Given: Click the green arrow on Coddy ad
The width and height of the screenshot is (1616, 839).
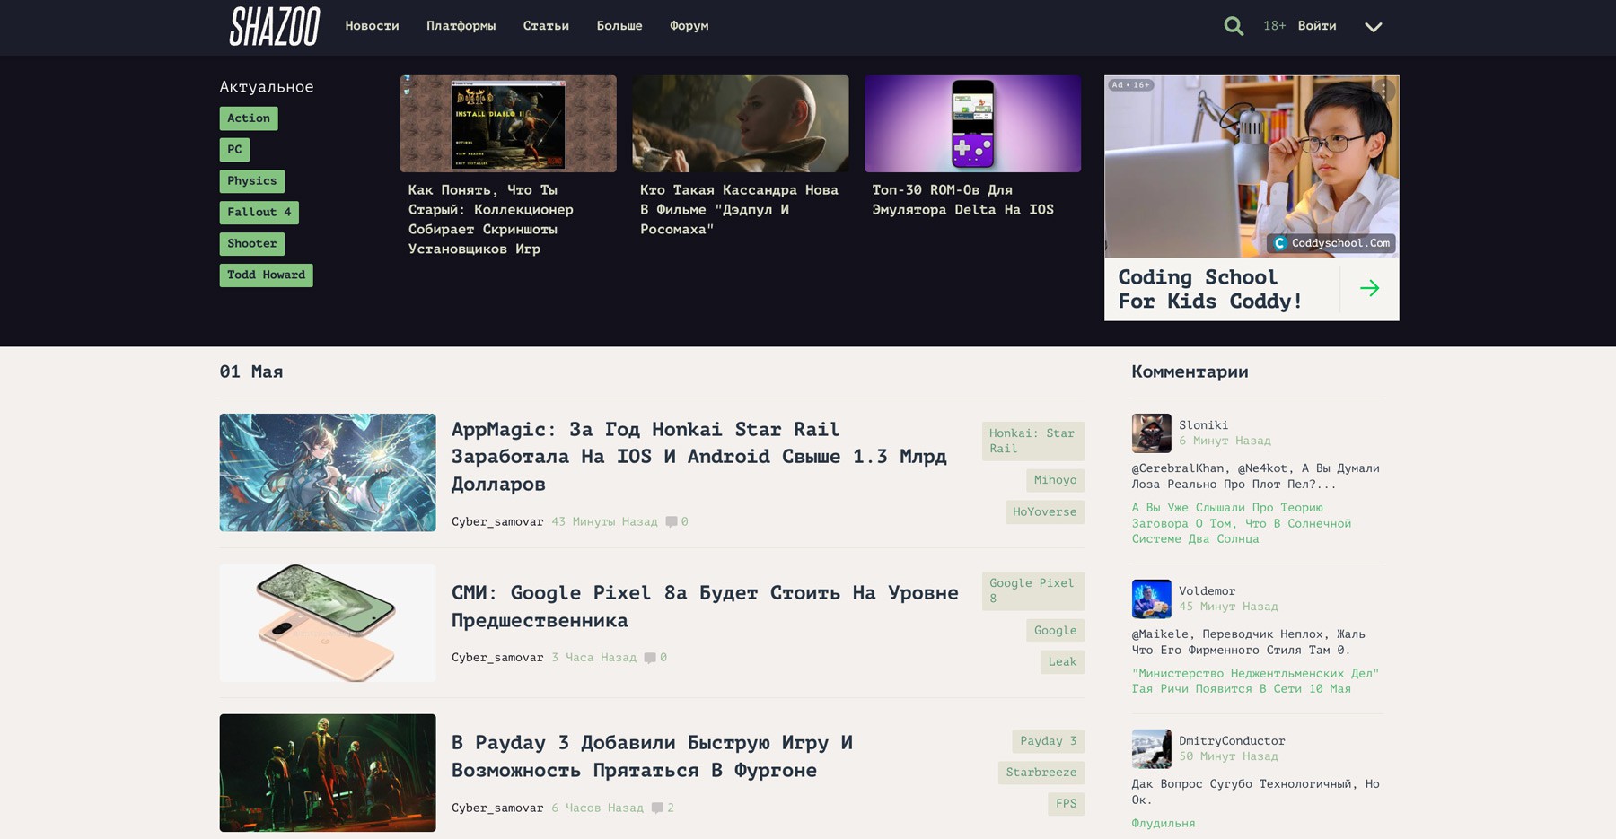Looking at the screenshot, I should 1369,288.
